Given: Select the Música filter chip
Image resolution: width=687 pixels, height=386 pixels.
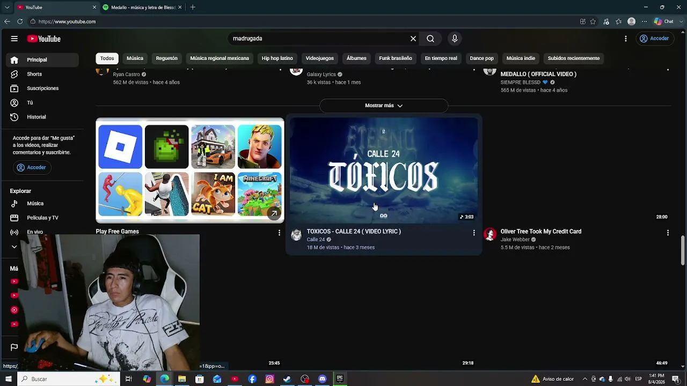Looking at the screenshot, I should (135, 58).
